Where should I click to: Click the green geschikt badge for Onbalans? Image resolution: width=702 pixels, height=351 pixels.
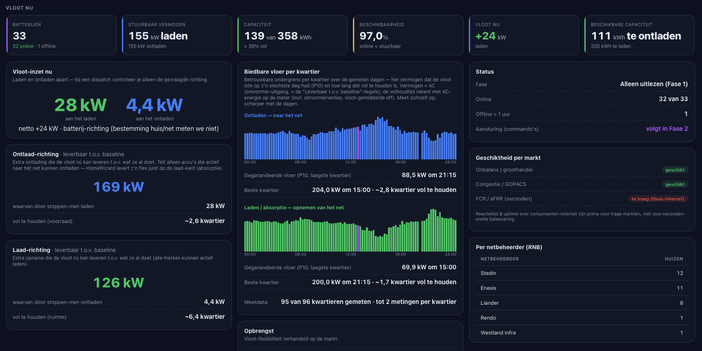tap(675, 170)
